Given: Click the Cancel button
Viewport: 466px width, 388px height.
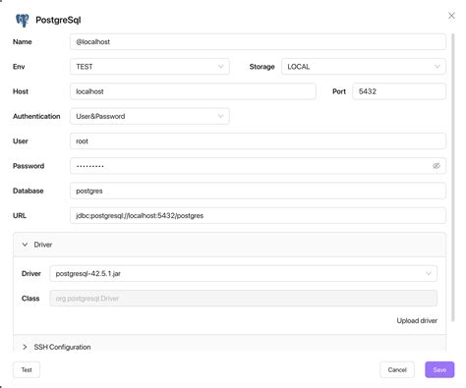Looking at the screenshot, I should [x=397, y=369].
